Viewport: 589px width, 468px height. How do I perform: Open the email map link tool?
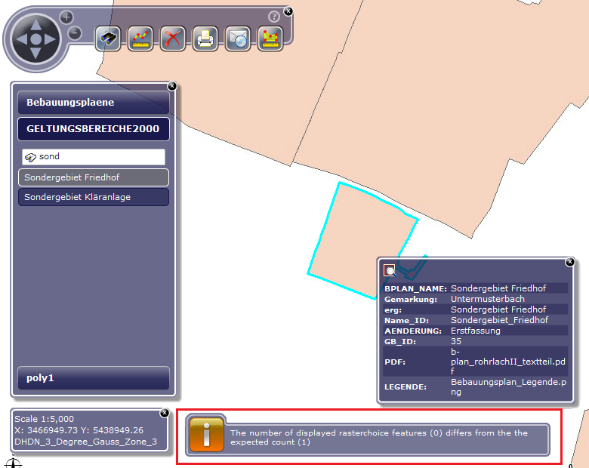click(x=237, y=38)
